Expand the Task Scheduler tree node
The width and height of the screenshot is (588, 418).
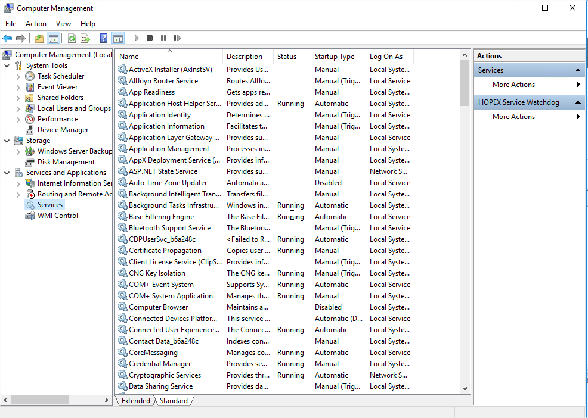coord(18,76)
